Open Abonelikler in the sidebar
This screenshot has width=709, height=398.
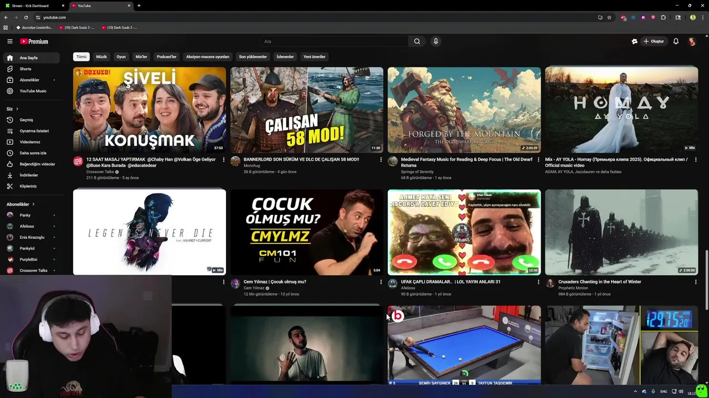tap(33, 80)
